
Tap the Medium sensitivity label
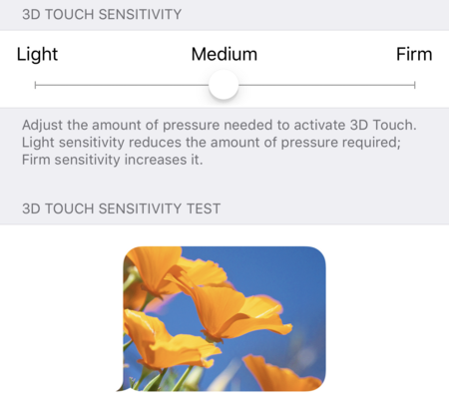[224, 54]
